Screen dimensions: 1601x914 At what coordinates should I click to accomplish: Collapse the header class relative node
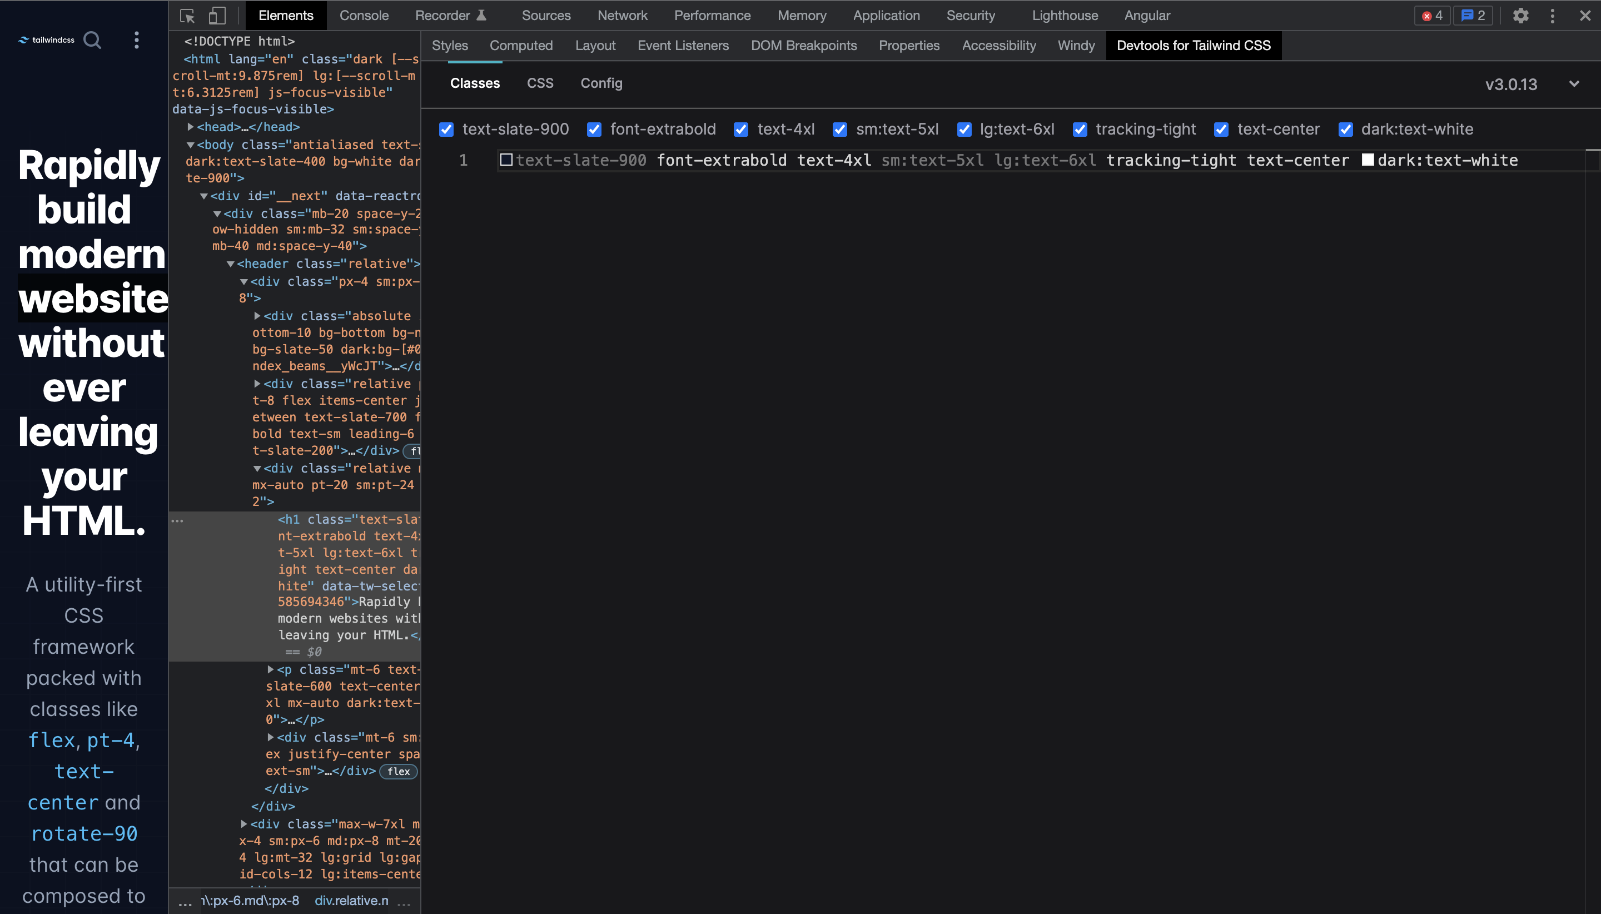point(230,264)
